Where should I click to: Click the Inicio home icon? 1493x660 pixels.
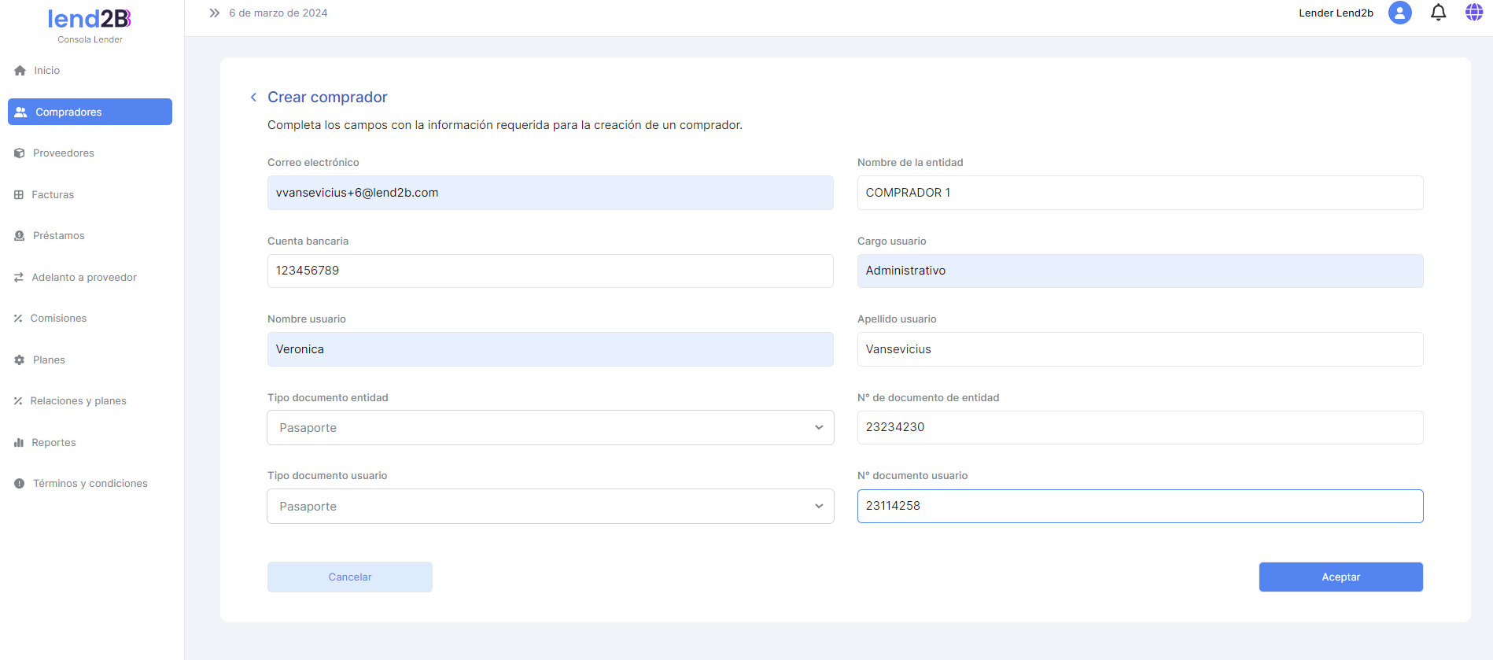click(20, 71)
